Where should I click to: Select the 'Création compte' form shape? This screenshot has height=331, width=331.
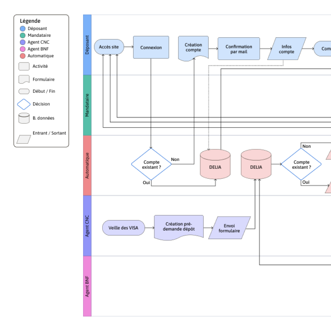click(x=193, y=48)
